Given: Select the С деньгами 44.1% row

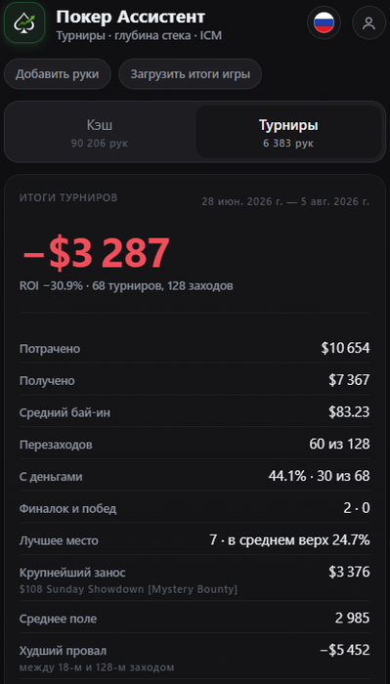Looking at the screenshot, I should coord(195,477).
